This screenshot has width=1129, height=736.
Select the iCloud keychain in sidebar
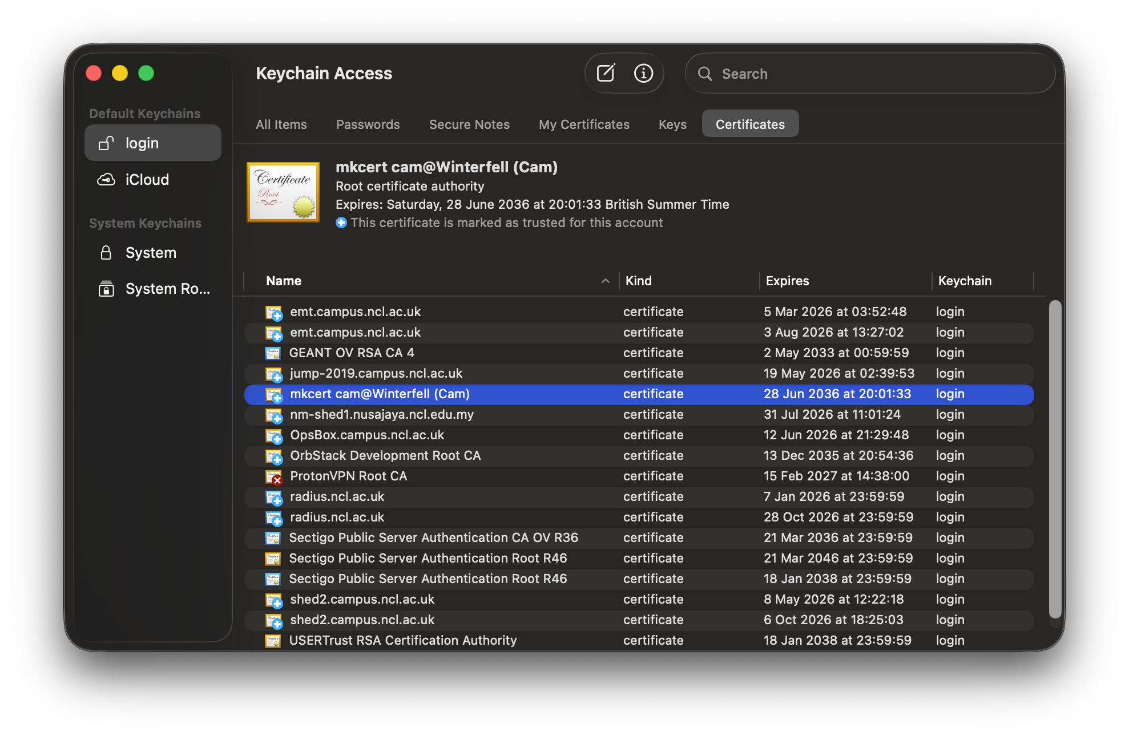tap(153, 180)
